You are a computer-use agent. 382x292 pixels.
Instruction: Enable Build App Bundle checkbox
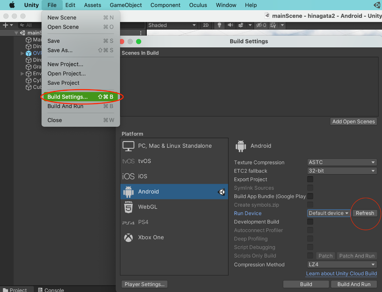(x=310, y=196)
